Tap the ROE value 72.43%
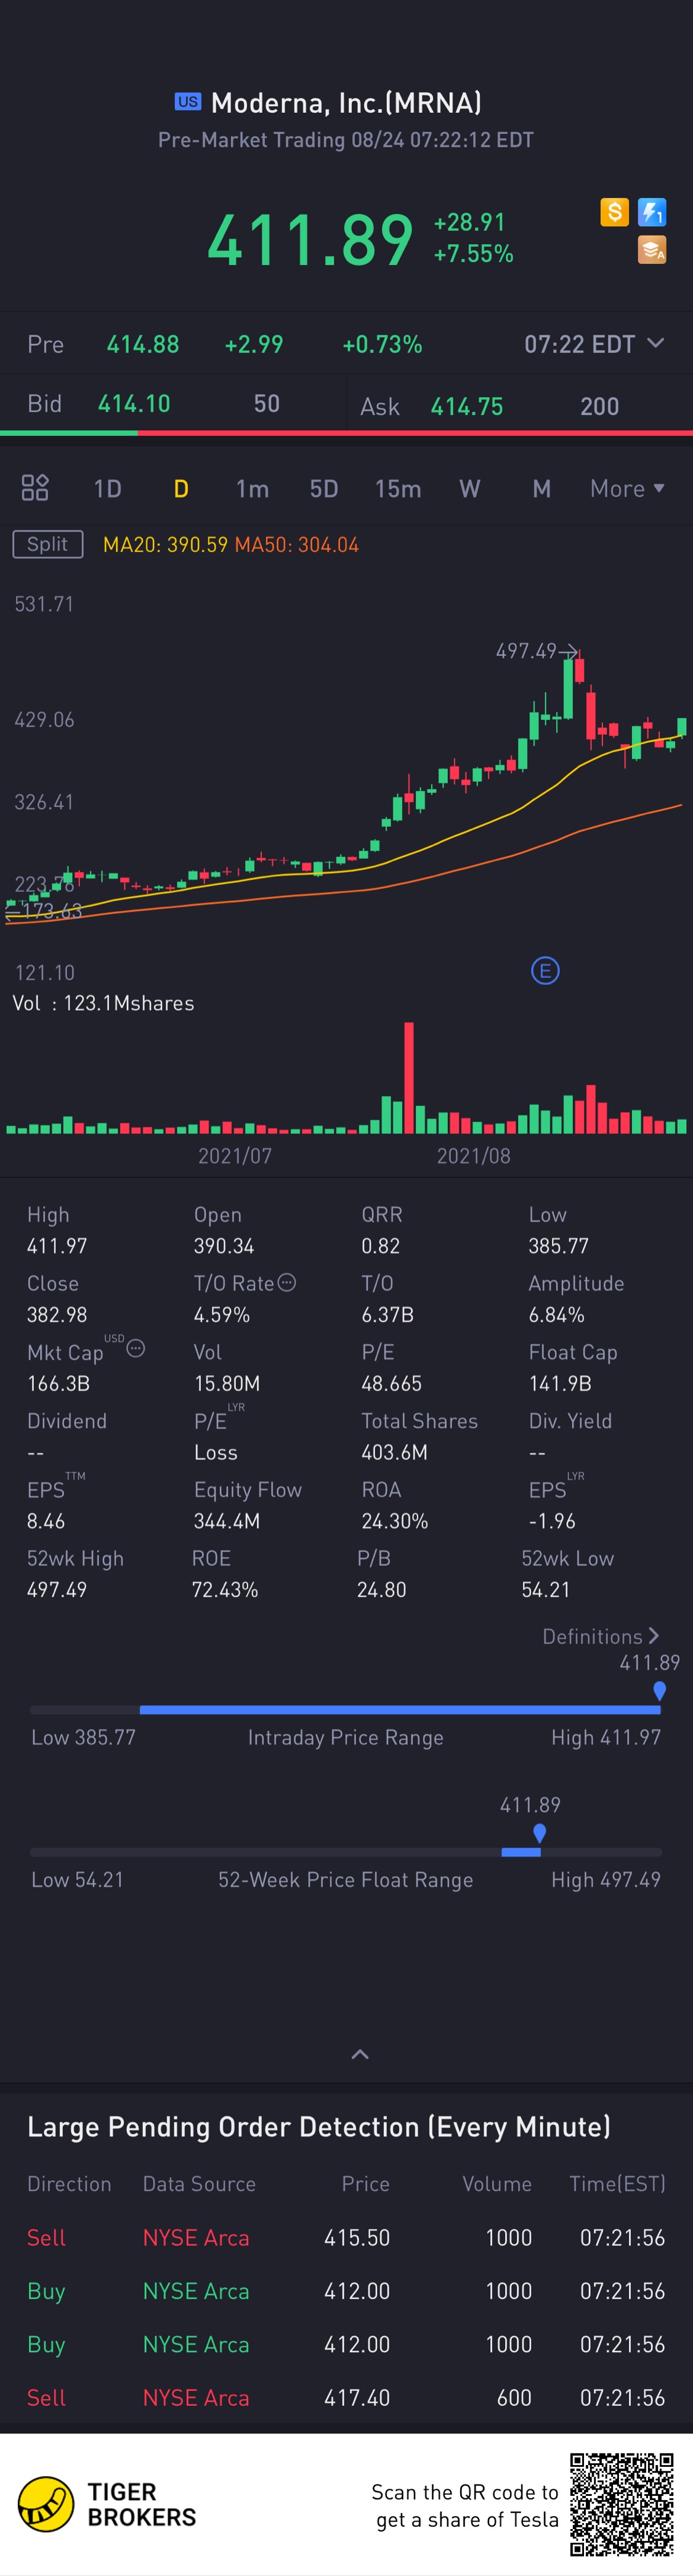The height and width of the screenshot is (2576, 693). click(225, 1590)
